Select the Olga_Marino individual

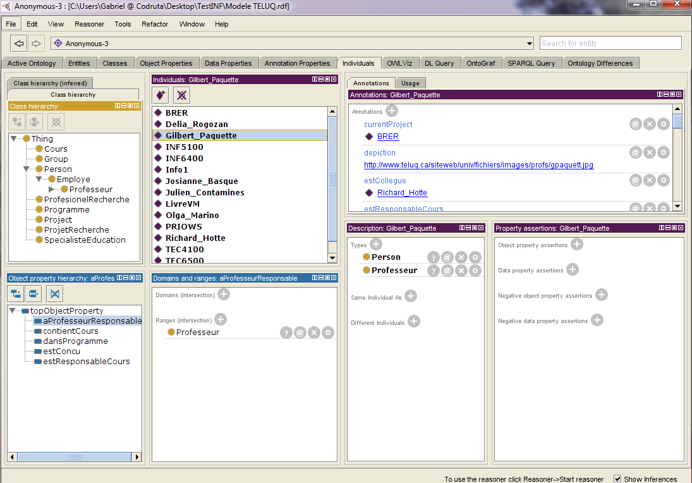pos(192,215)
